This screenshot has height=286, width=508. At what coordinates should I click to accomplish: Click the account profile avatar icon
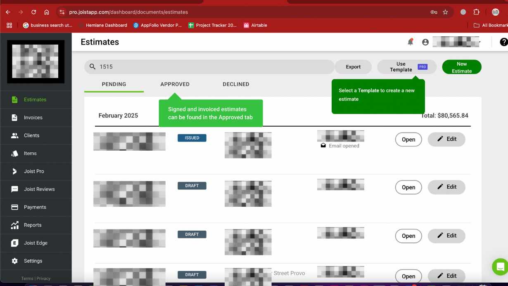[425, 42]
